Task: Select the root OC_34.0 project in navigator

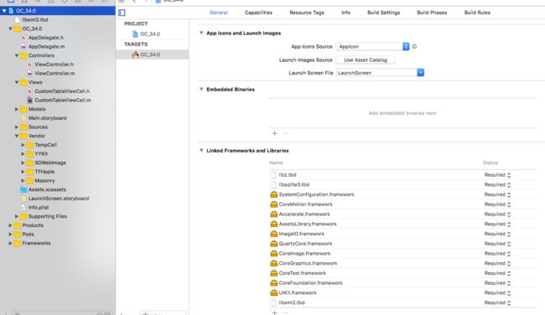Action: pyautogui.click(x=58, y=11)
